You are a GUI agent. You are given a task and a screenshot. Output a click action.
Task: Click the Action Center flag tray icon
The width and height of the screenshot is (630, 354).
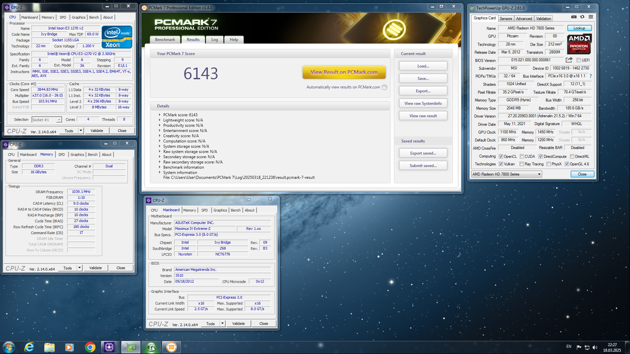tap(579, 347)
